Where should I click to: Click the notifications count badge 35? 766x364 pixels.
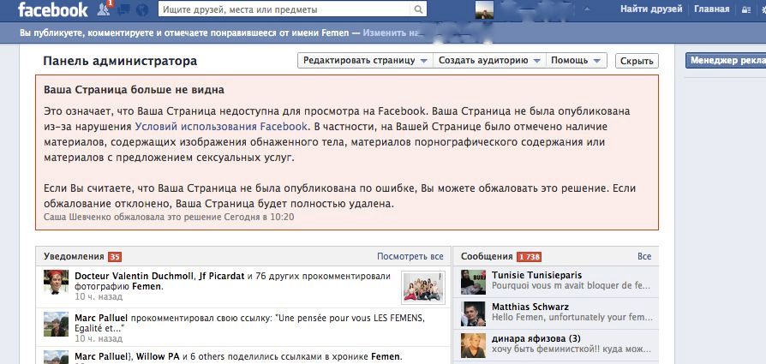(115, 256)
